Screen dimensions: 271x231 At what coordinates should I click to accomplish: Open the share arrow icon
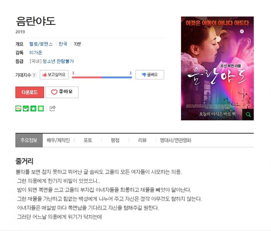click(x=53, y=108)
